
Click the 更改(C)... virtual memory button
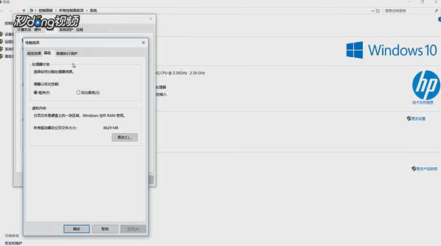(124, 137)
